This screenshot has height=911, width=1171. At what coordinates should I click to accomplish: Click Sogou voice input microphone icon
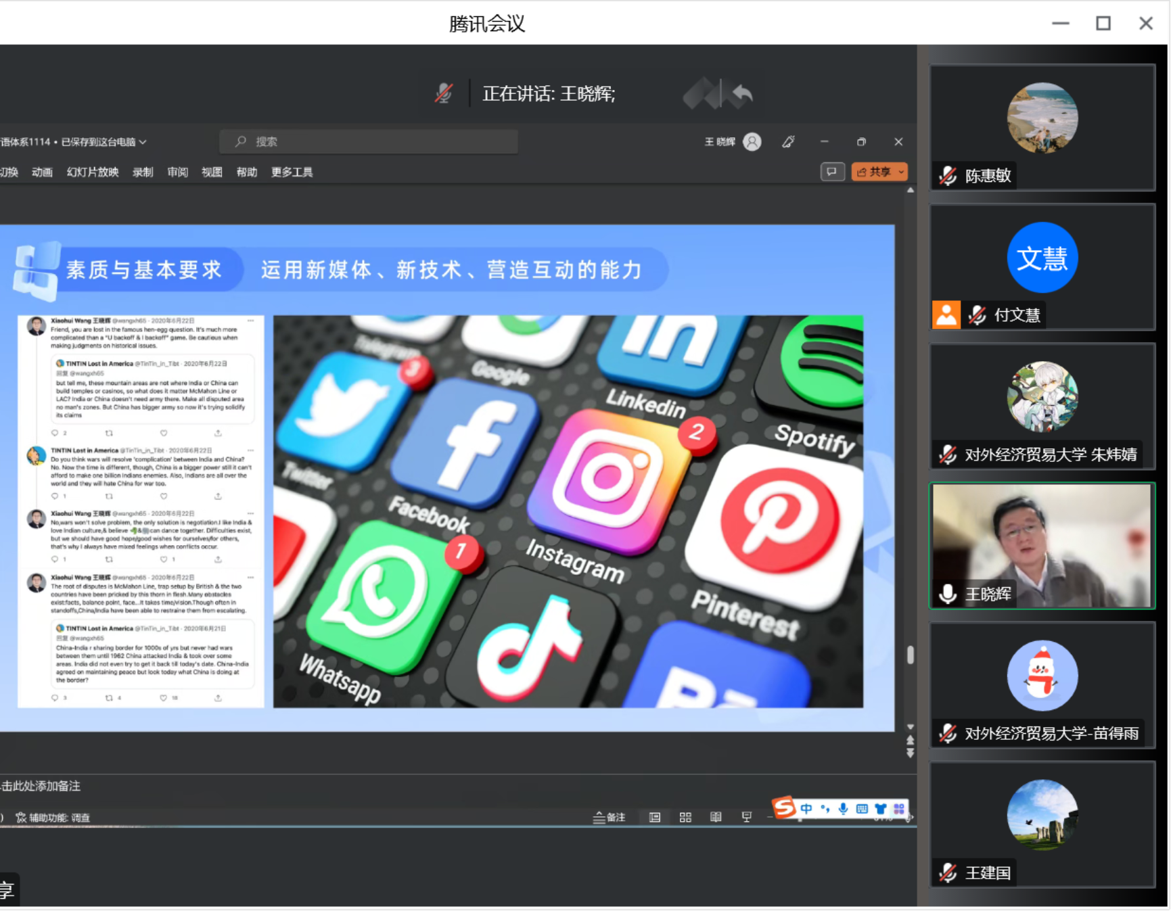843,809
